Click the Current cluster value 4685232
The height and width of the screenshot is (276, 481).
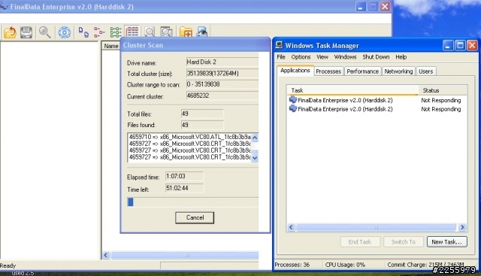[x=222, y=96]
